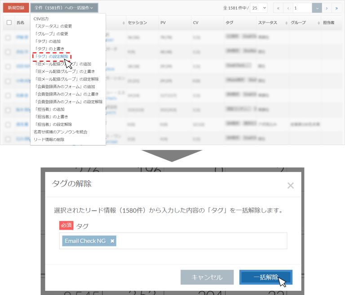Viewport: 345px width, 295px height.
Task: Choose 「担当者」の設定解除 menu entry
Action: 53,124
